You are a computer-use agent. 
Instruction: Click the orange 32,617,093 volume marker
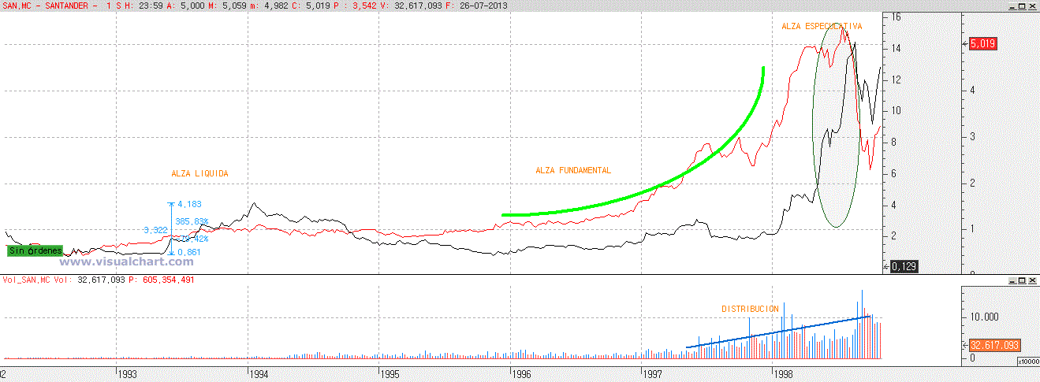coord(995,345)
